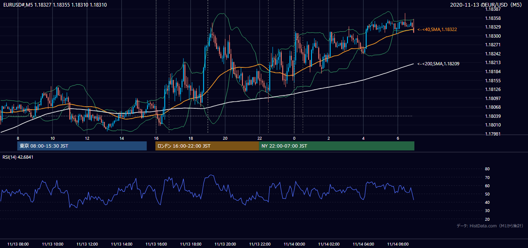Viewport: 528px width, 248px height.
Task: Click the 11/13 20:00 time label
Action: 225,244
